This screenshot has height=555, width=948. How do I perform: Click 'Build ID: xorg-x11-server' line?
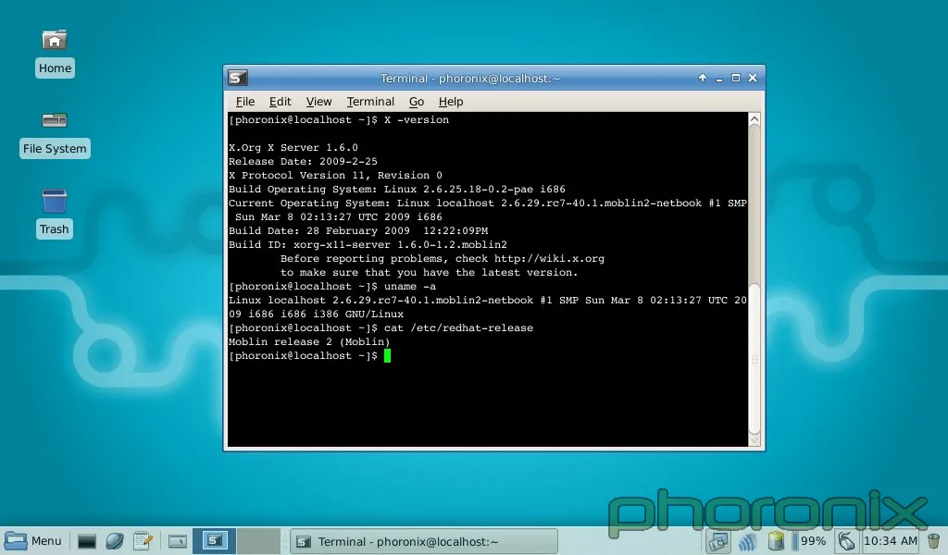[368, 244]
